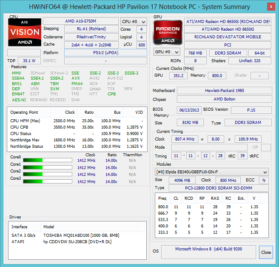This screenshot has width=279, height=267.
Task: Click the PC3-12800 DDR3 SDRAM SO-DIMM field
Action: [219, 188]
